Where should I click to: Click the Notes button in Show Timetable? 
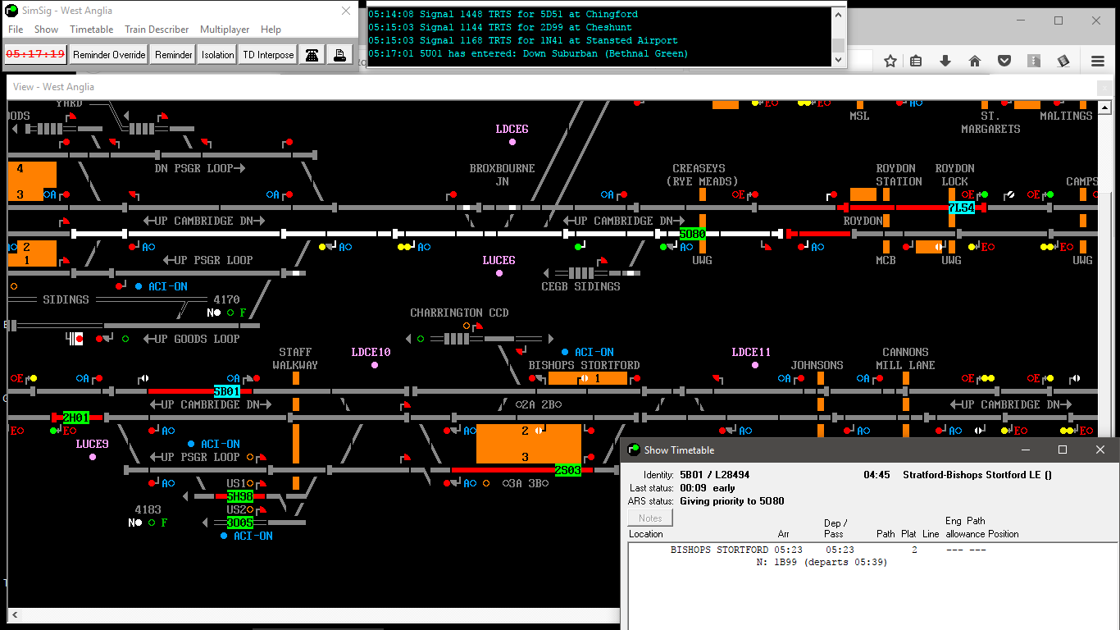(x=650, y=518)
